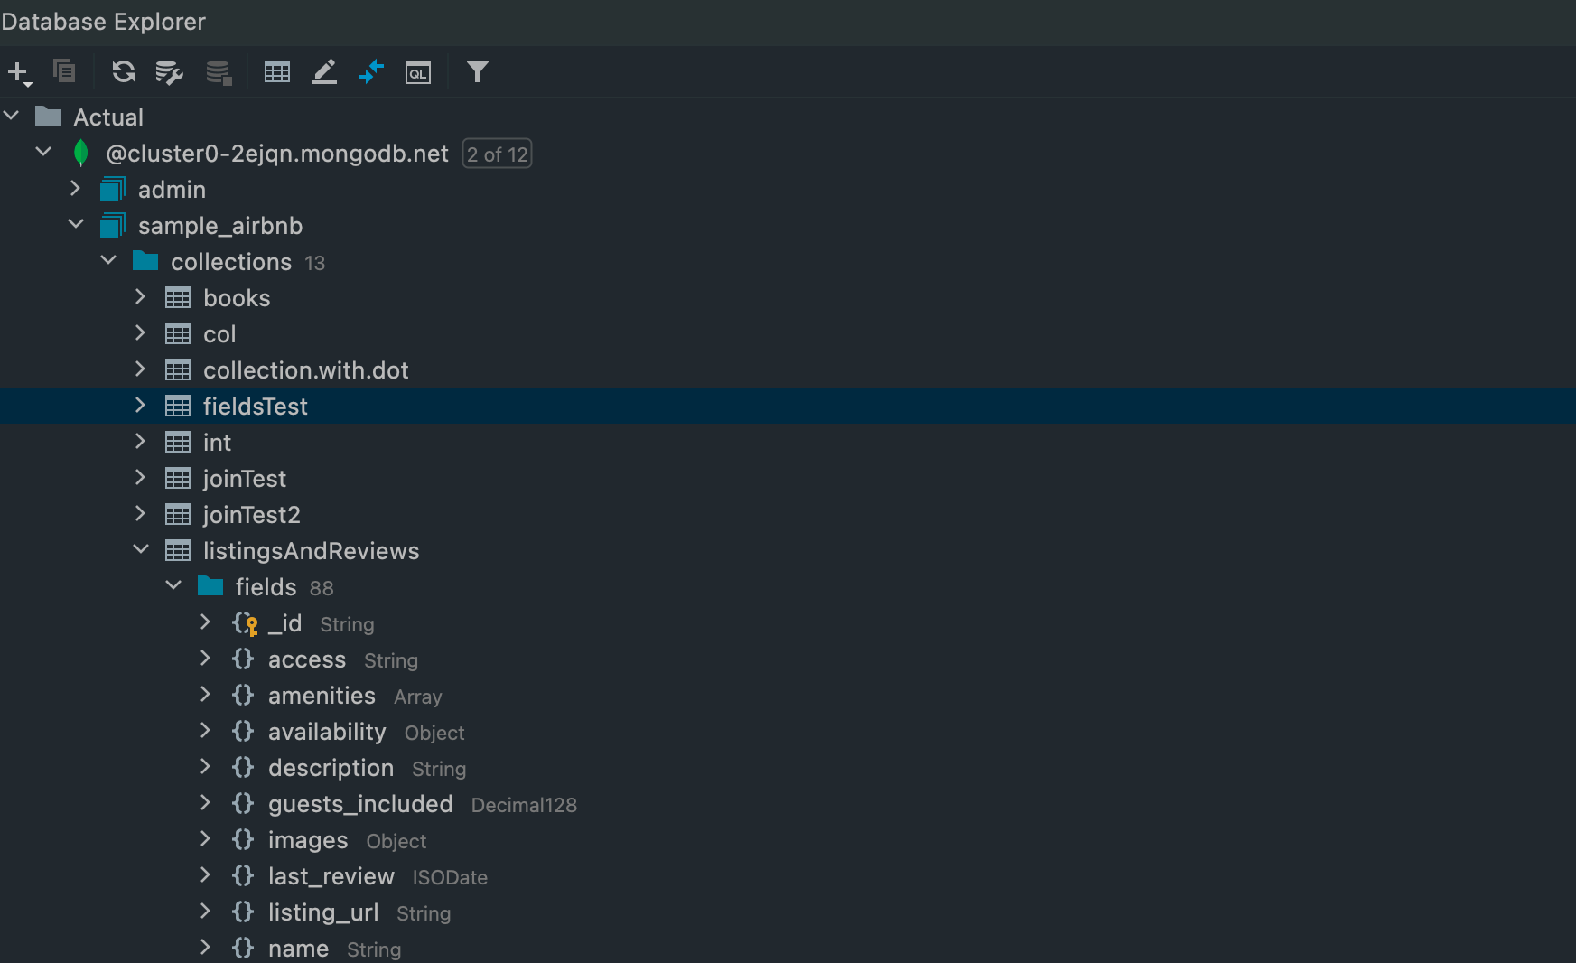Duplicate the selected data source
This screenshot has width=1576, height=963.
point(64,72)
